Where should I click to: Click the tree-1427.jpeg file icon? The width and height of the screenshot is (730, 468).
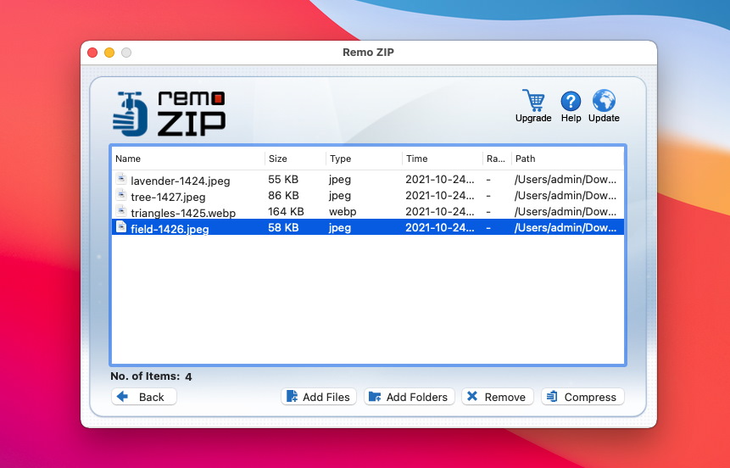pyautogui.click(x=121, y=195)
